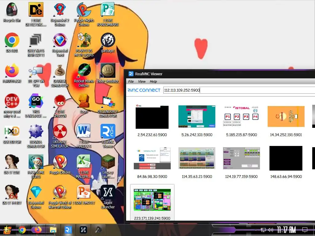Open File Explorer from the taskbar
This screenshot has height=236, width=315.
(53, 230)
